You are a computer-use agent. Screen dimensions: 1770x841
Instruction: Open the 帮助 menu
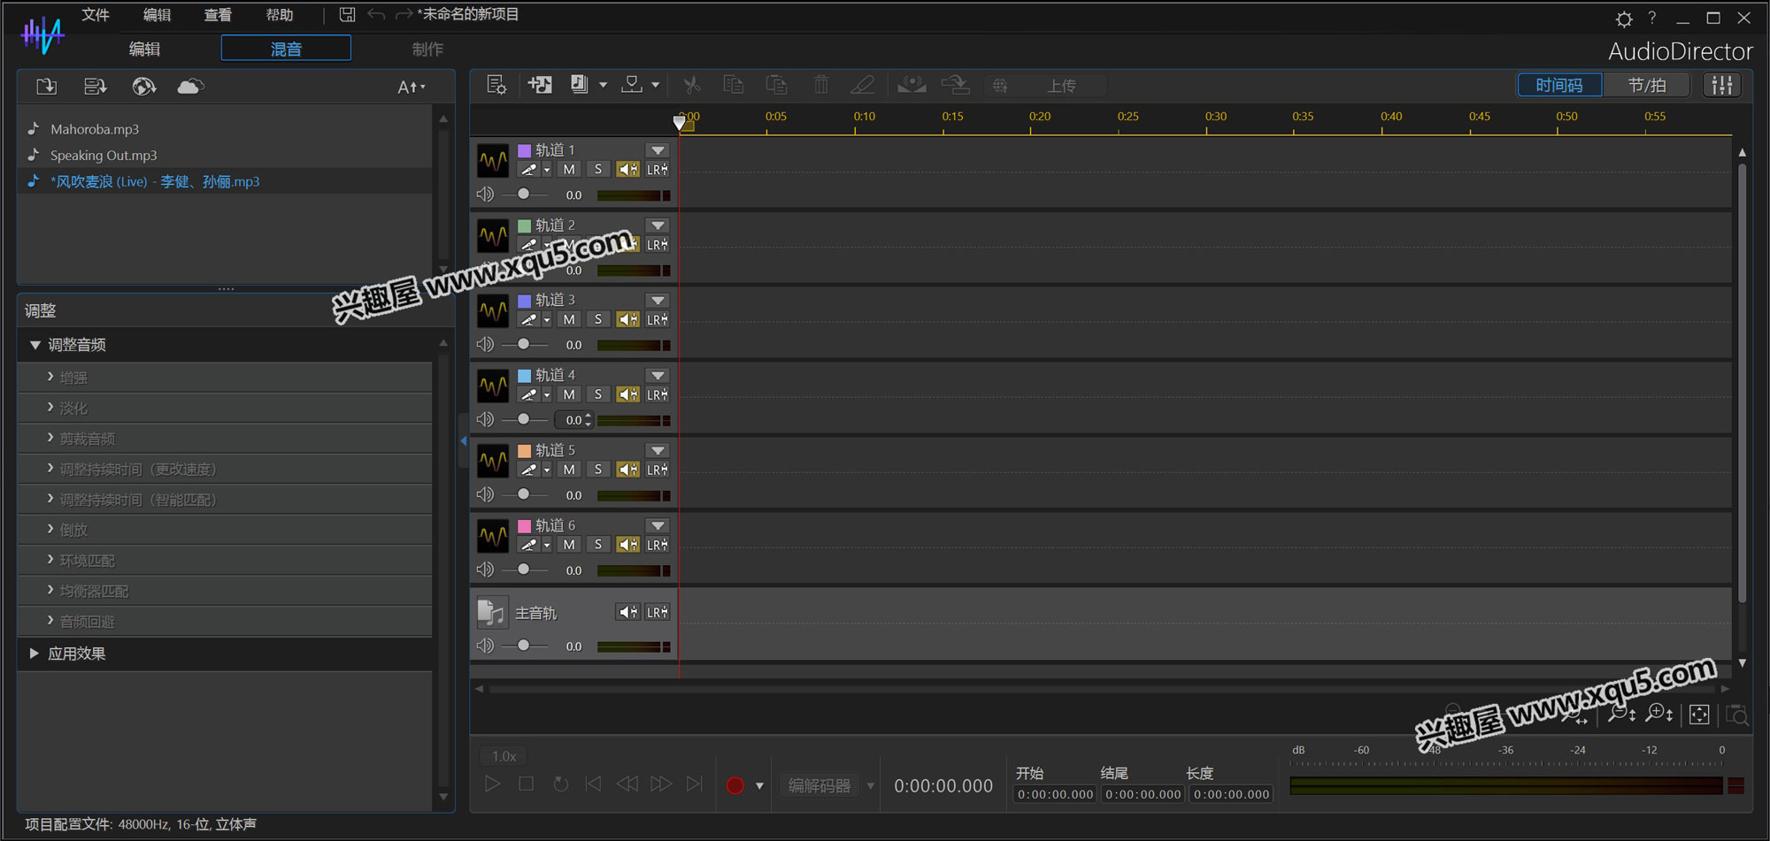[280, 14]
